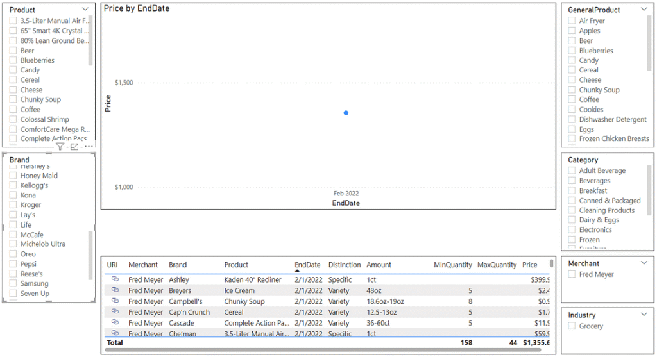Collapse the Merchant slicer with its chevron
The image size is (657, 357).
pos(644,263)
